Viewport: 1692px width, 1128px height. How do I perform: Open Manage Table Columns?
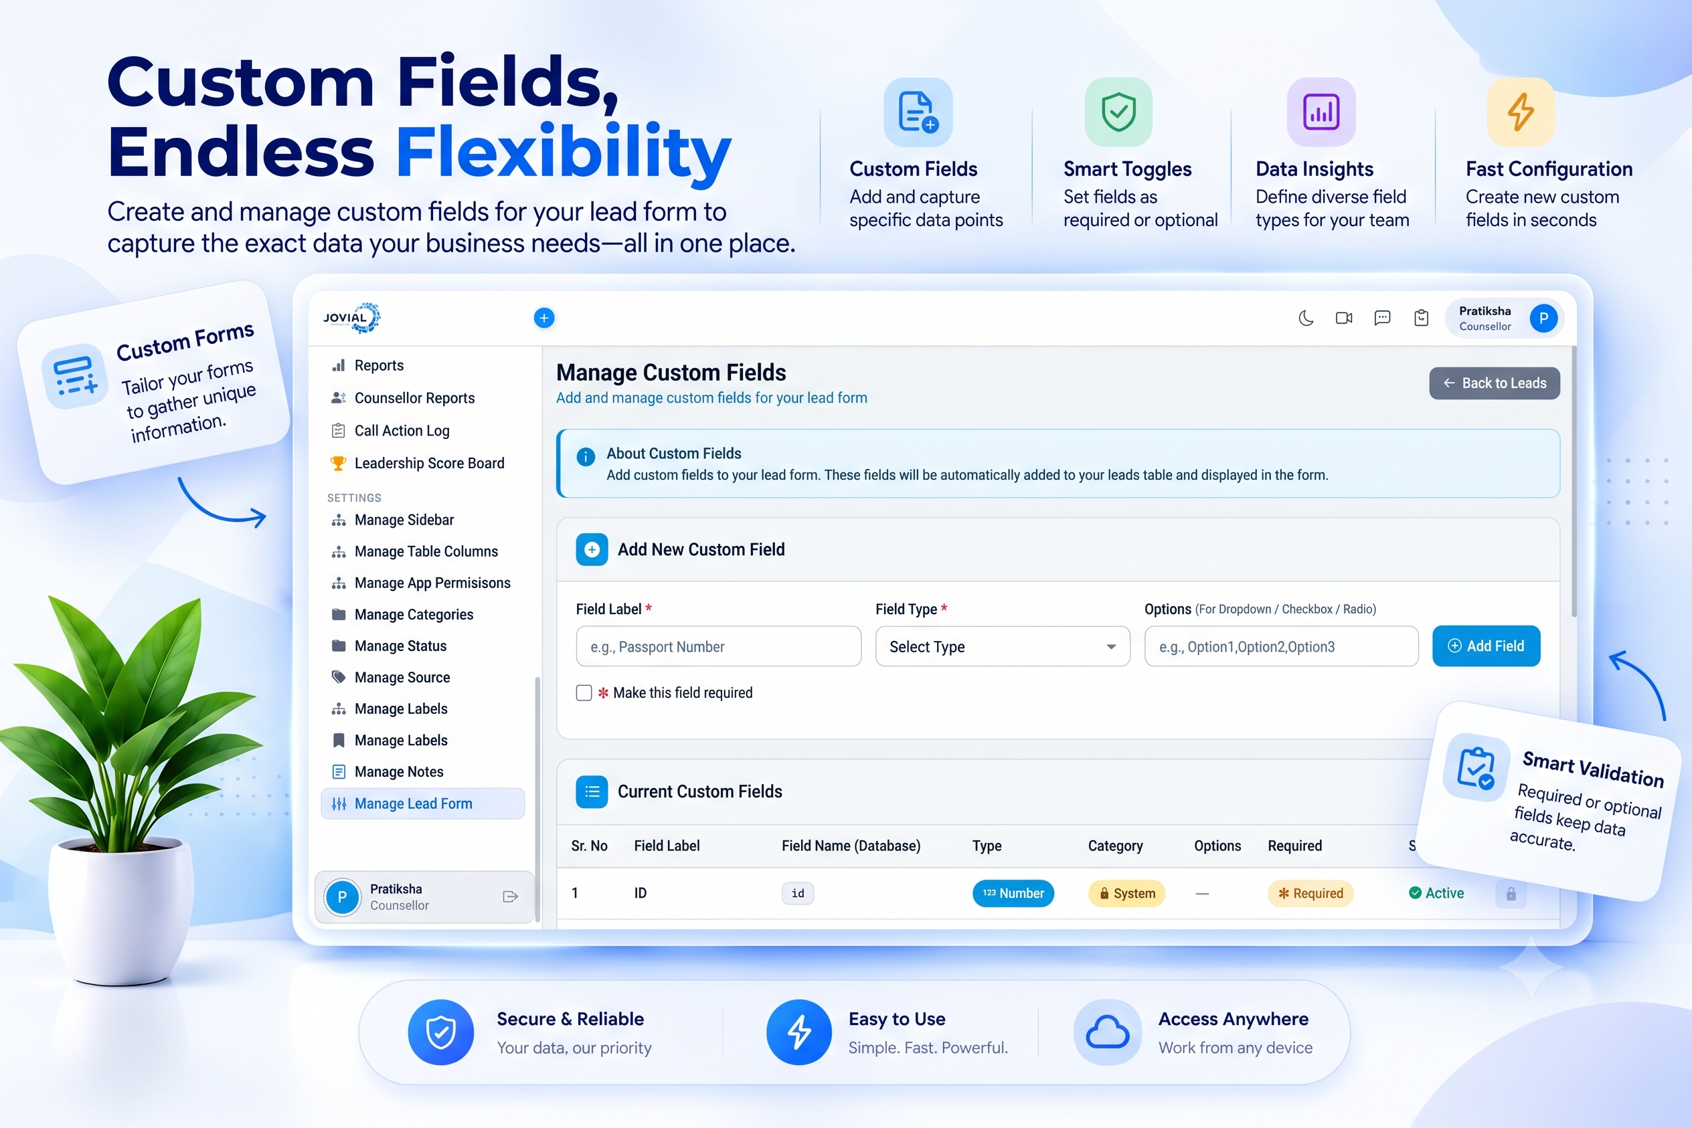point(414,551)
